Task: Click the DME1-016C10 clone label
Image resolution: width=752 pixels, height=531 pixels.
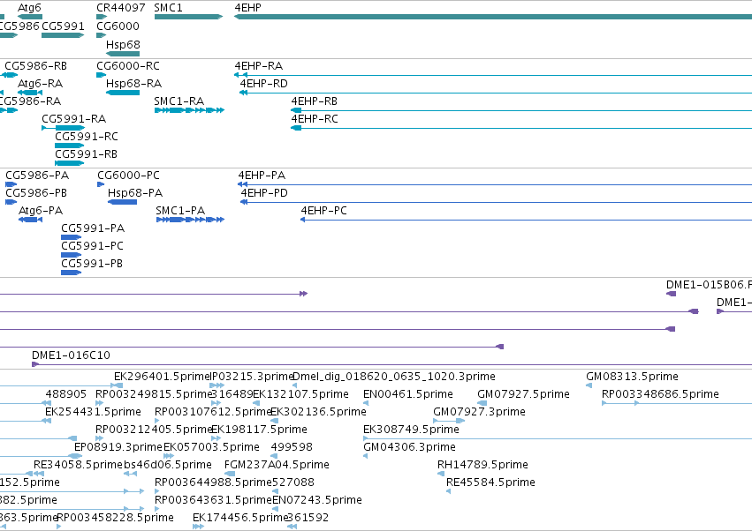Action: coord(71,355)
